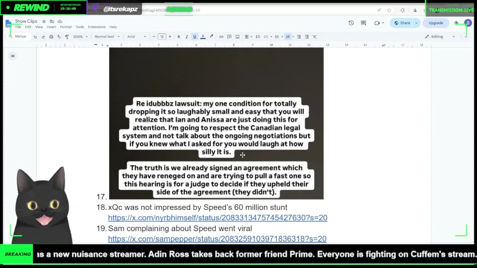Open line and paragraph spacing
This screenshot has height=268, width=477.
tap(258, 36)
